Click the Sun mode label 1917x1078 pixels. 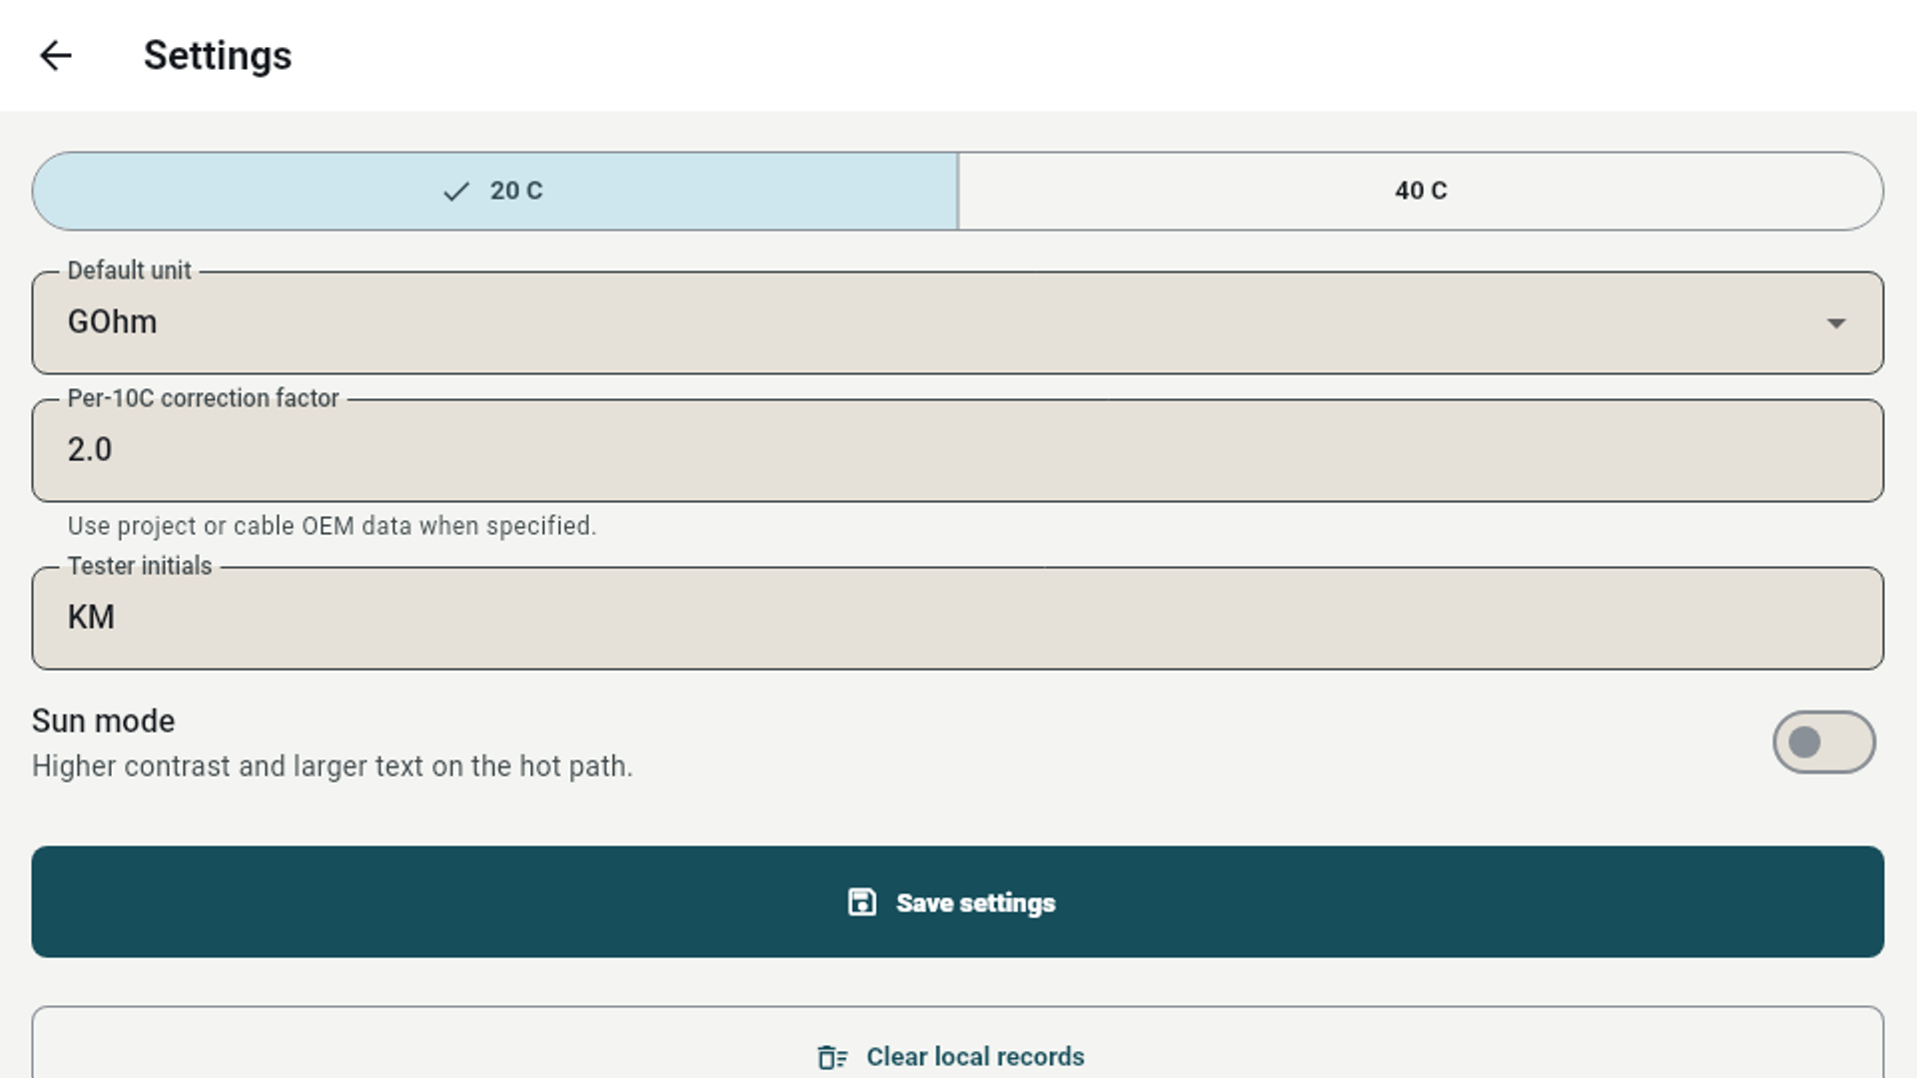tap(104, 721)
